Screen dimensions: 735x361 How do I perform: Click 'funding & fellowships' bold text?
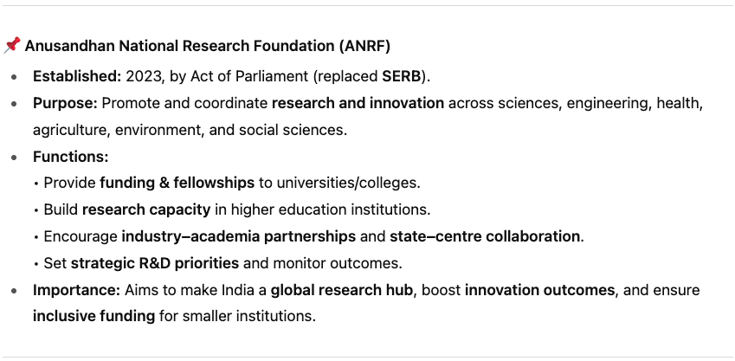(177, 183)
